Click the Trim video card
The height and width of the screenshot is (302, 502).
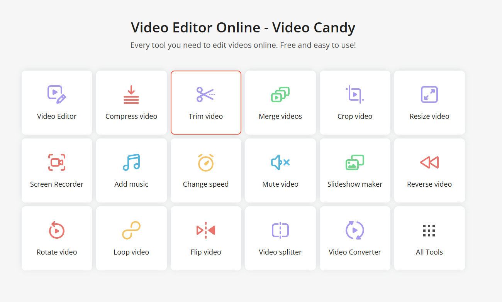[206, 102]
